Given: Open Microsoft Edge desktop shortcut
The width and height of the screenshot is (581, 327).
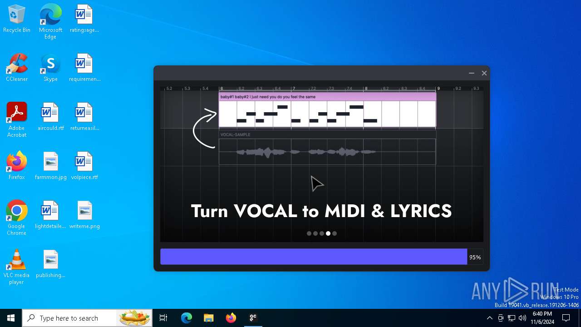Looking at the screenshot, I should pos(50,21).
